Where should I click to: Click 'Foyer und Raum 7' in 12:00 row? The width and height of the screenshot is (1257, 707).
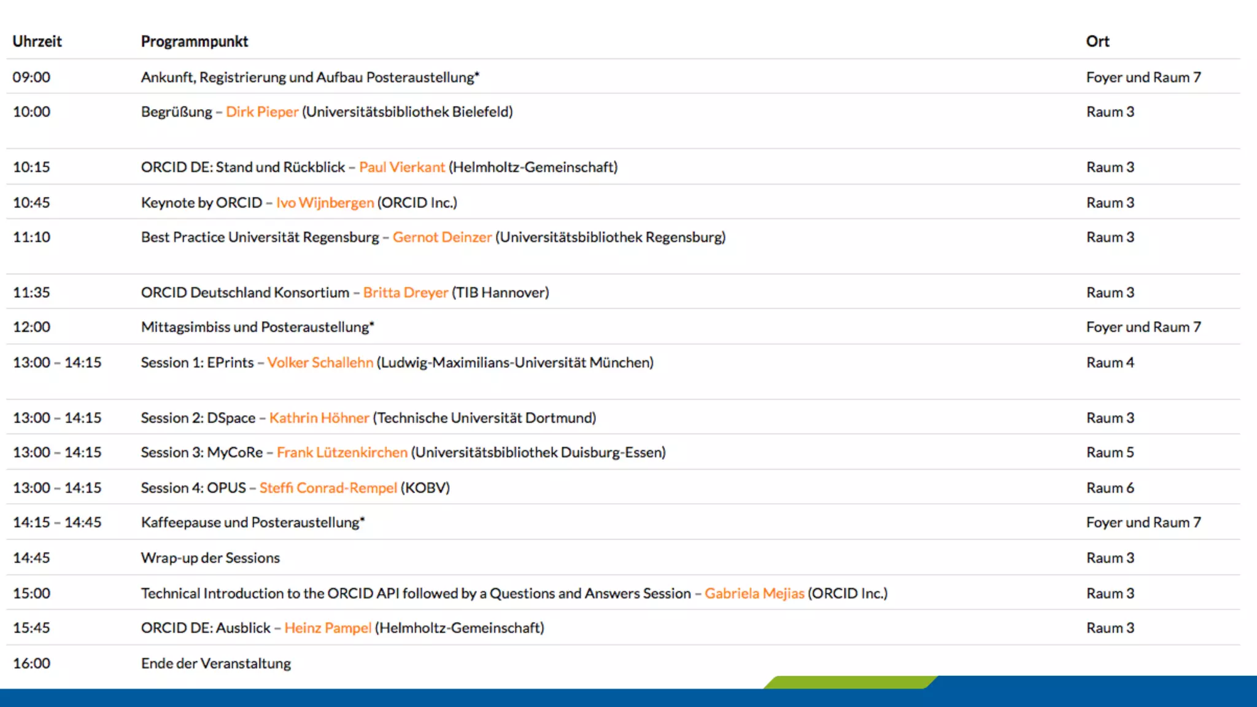tap(1143, 327)
